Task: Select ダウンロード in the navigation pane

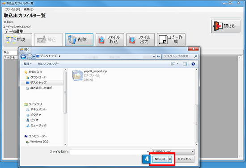Action: point(36,77)
